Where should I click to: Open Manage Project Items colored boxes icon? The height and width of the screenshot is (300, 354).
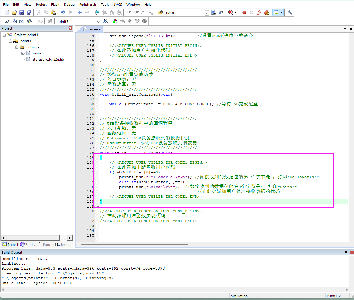pyautogui.click(x=115, y=21)
